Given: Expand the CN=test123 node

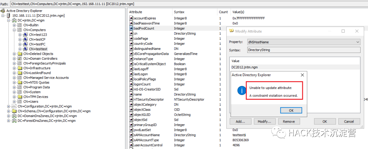Looking at the screenshot, I should point(20,35).
